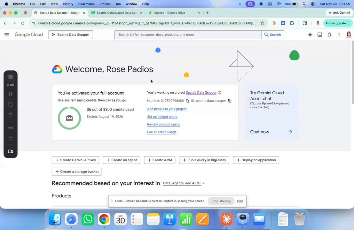The image size is (354, 230).
Task: Click the Spotlight search icon in menu bar
Action: (304, 4)
